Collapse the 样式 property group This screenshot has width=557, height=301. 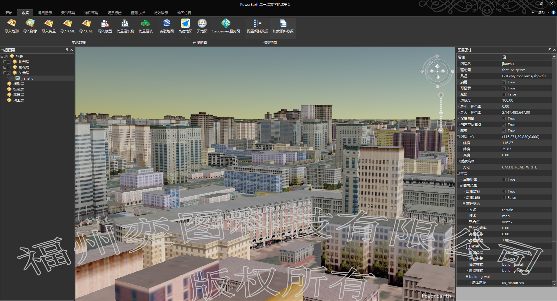[458, 173]
